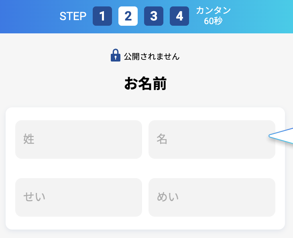This screenshot has width=293, height=238.
Task: Click the highlighted step 2 badge
Action: (128, 16)
